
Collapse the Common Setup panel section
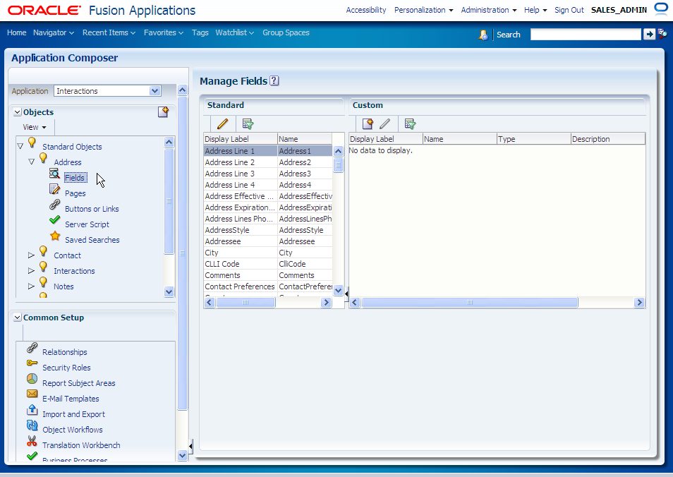(17, 318)
